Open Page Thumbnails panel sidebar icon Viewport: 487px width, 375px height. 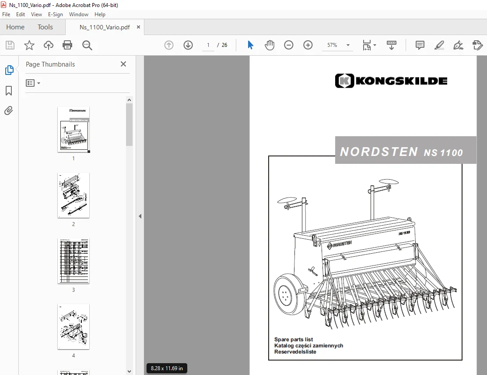pos(9,70)
